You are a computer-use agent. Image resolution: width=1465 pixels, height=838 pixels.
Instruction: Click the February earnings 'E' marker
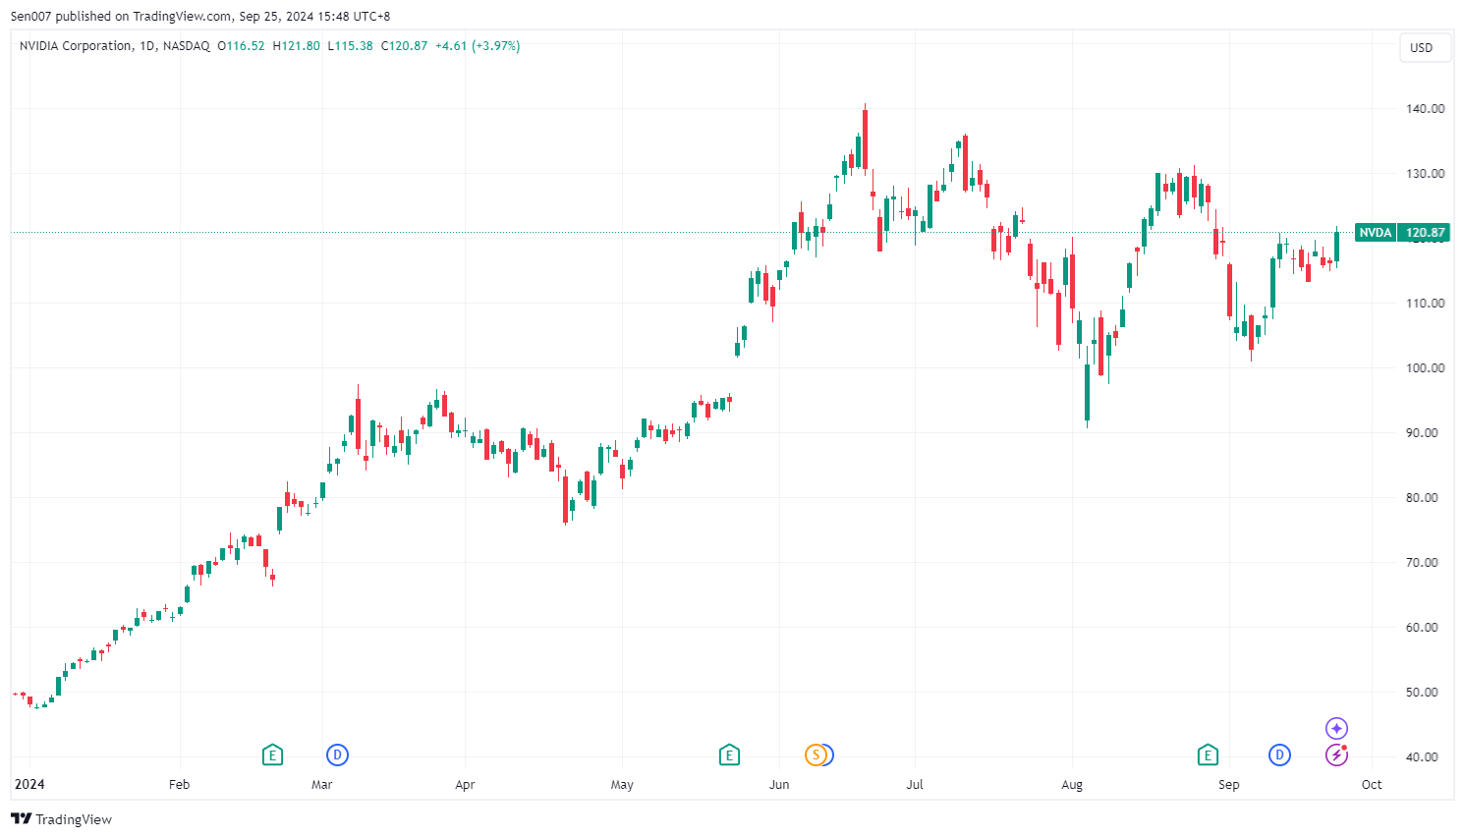coord(273,754)
